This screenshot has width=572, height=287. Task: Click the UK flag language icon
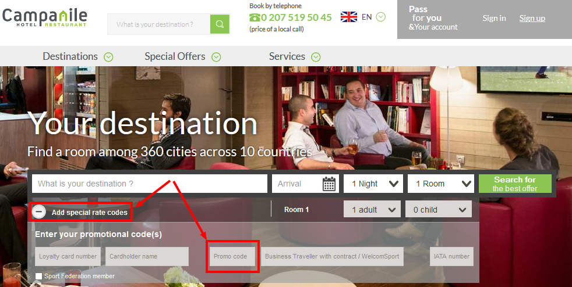pyautogui.click(x=349, y=17)
